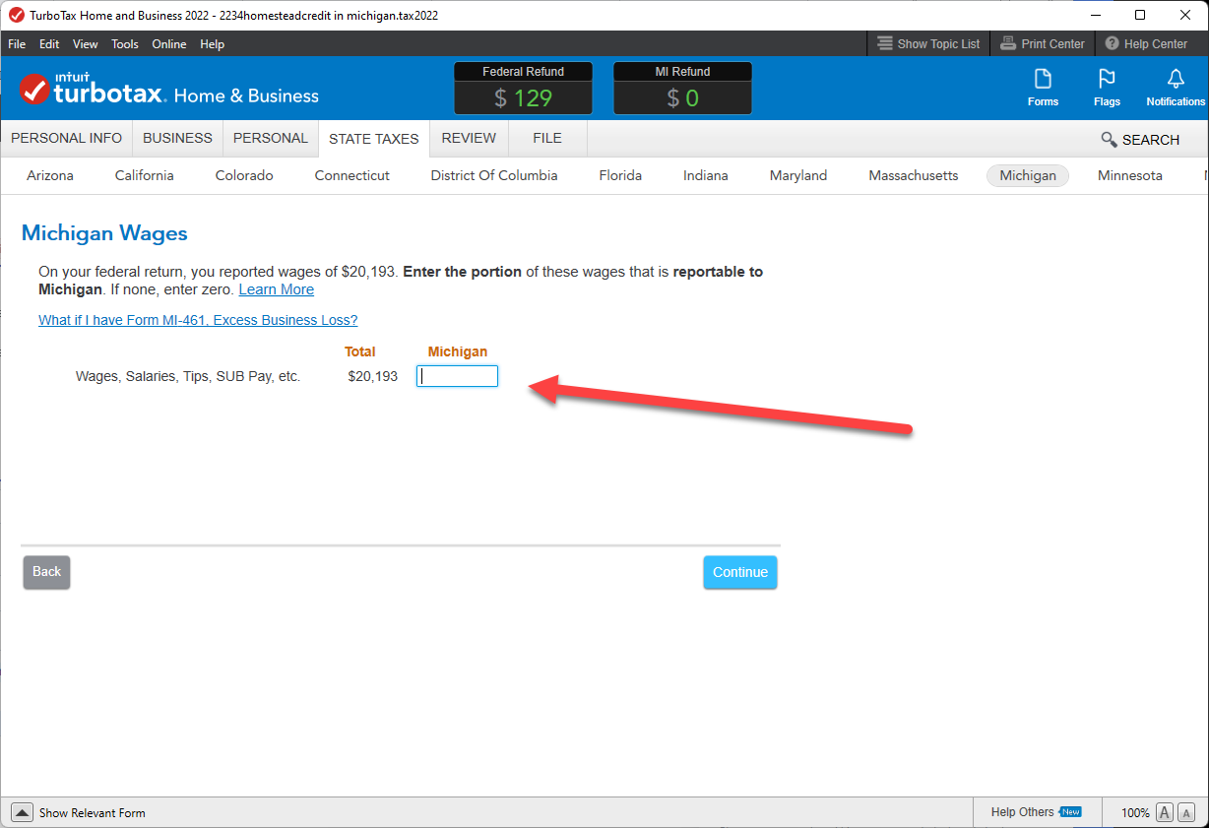Select the Colorado state tab
Screen dimensions: 1209x828
(244, 175)
